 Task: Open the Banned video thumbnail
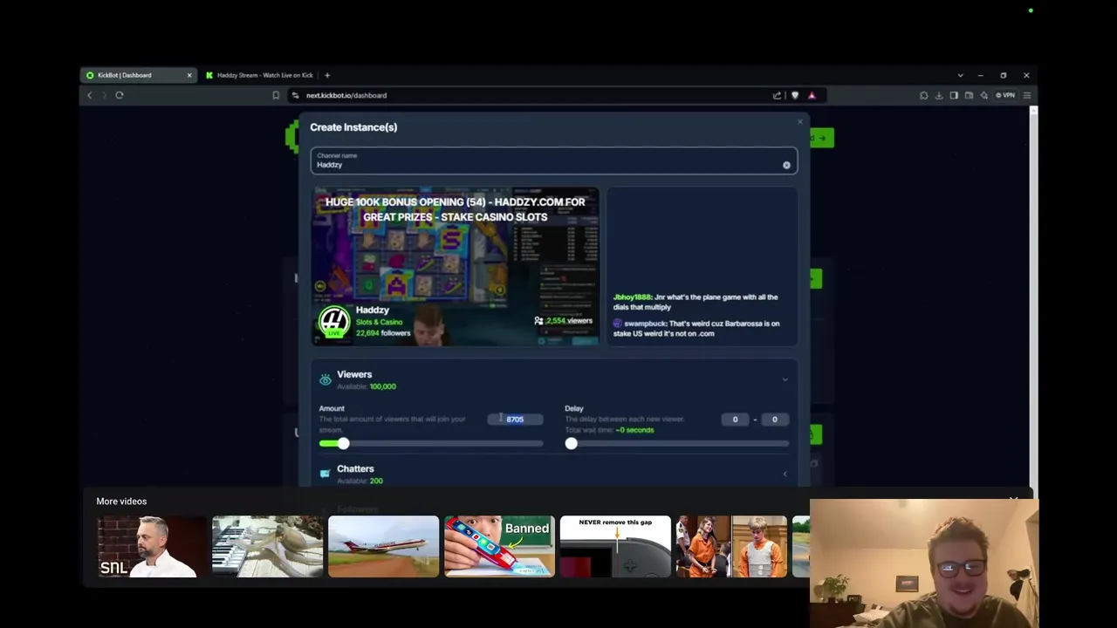[499, 547]
